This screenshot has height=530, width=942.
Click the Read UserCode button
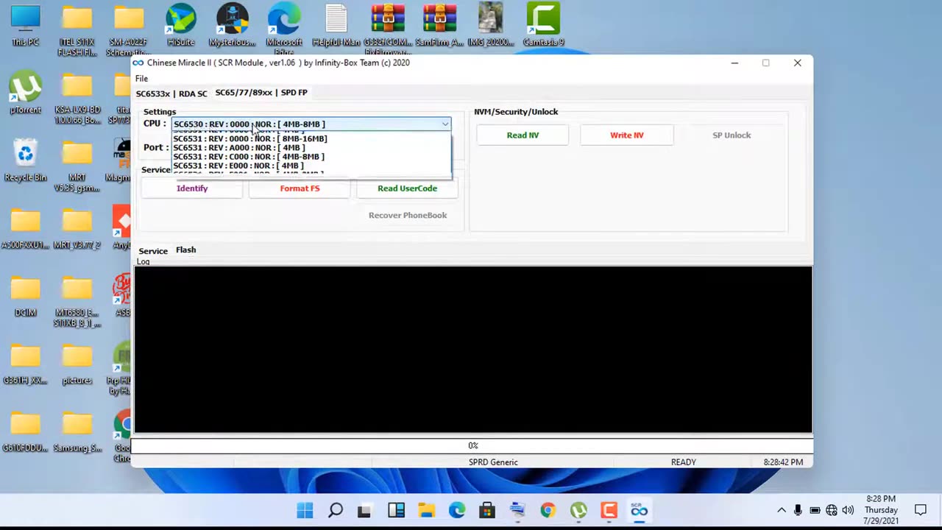407,188
